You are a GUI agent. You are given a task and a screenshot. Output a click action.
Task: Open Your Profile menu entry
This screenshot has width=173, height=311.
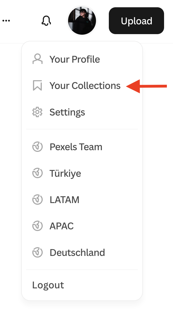coord(75,59)
